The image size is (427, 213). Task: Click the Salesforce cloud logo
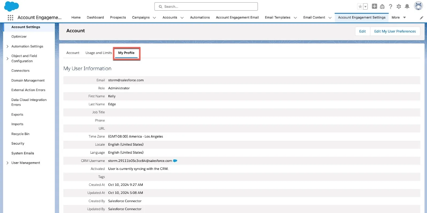click(x=11, y=6)
